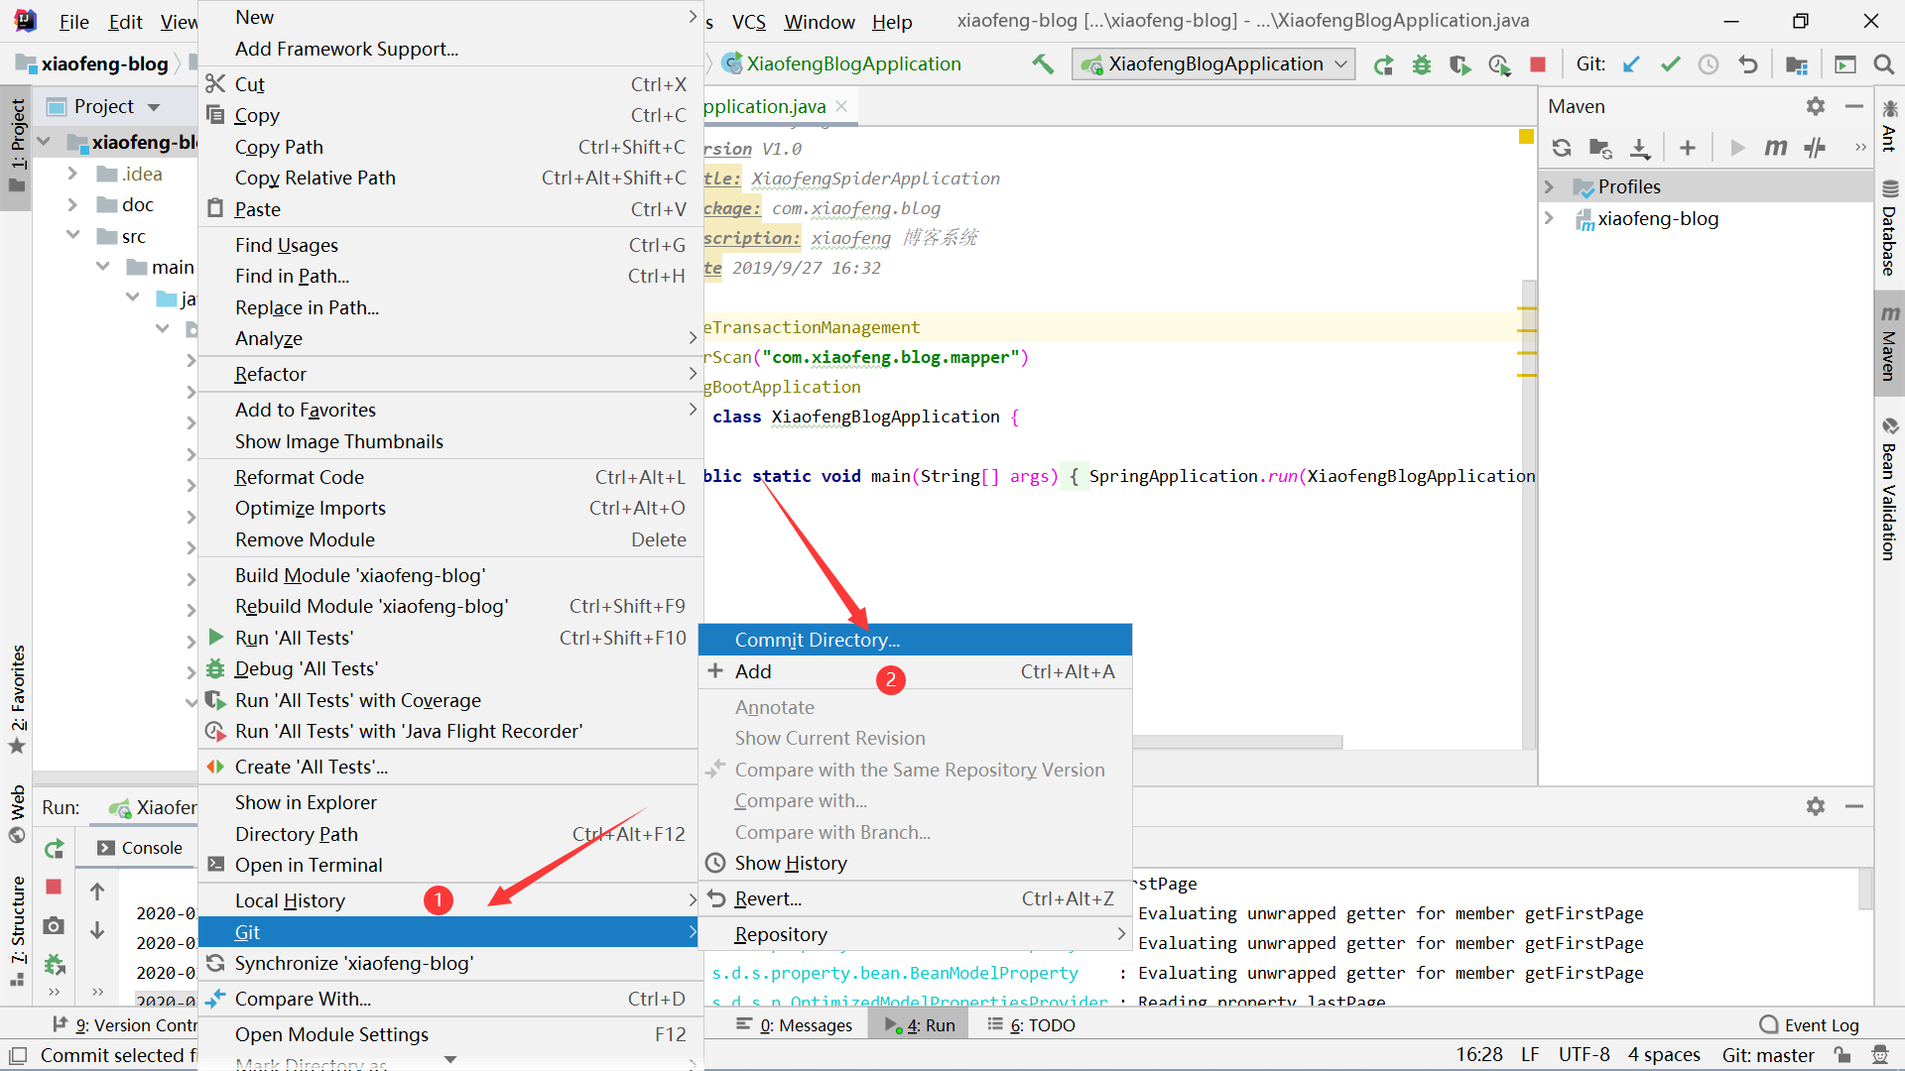Click the Rerun icon in Run panel

(54, 849)
